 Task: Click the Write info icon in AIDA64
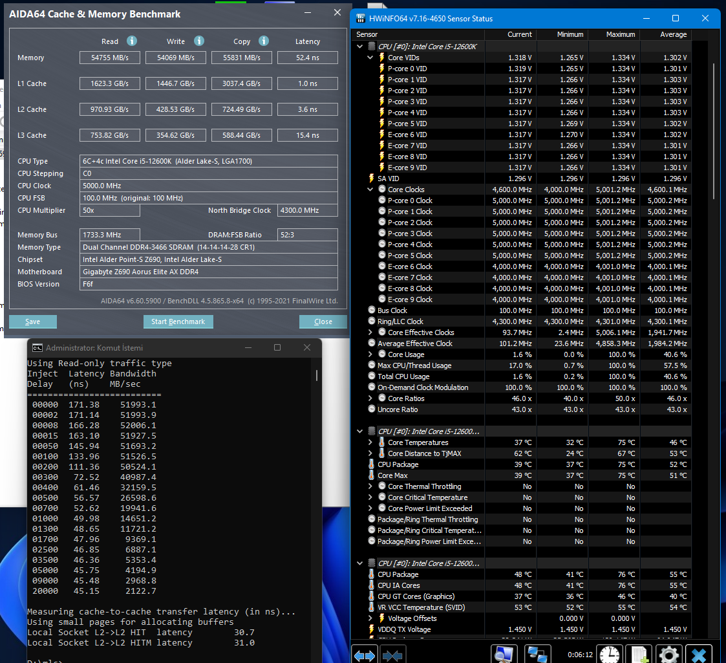199,41
